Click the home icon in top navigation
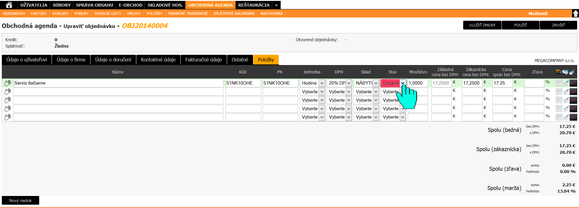 click(x=9, y=5)
